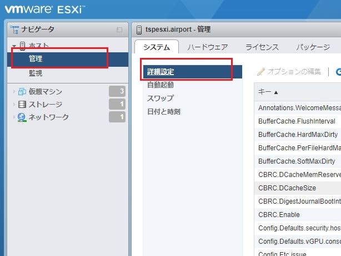Image resolution: width=341 pixels, height=256 pixels.
Task: Switch to the ハードウェア tab
Action: click(208, 47)
